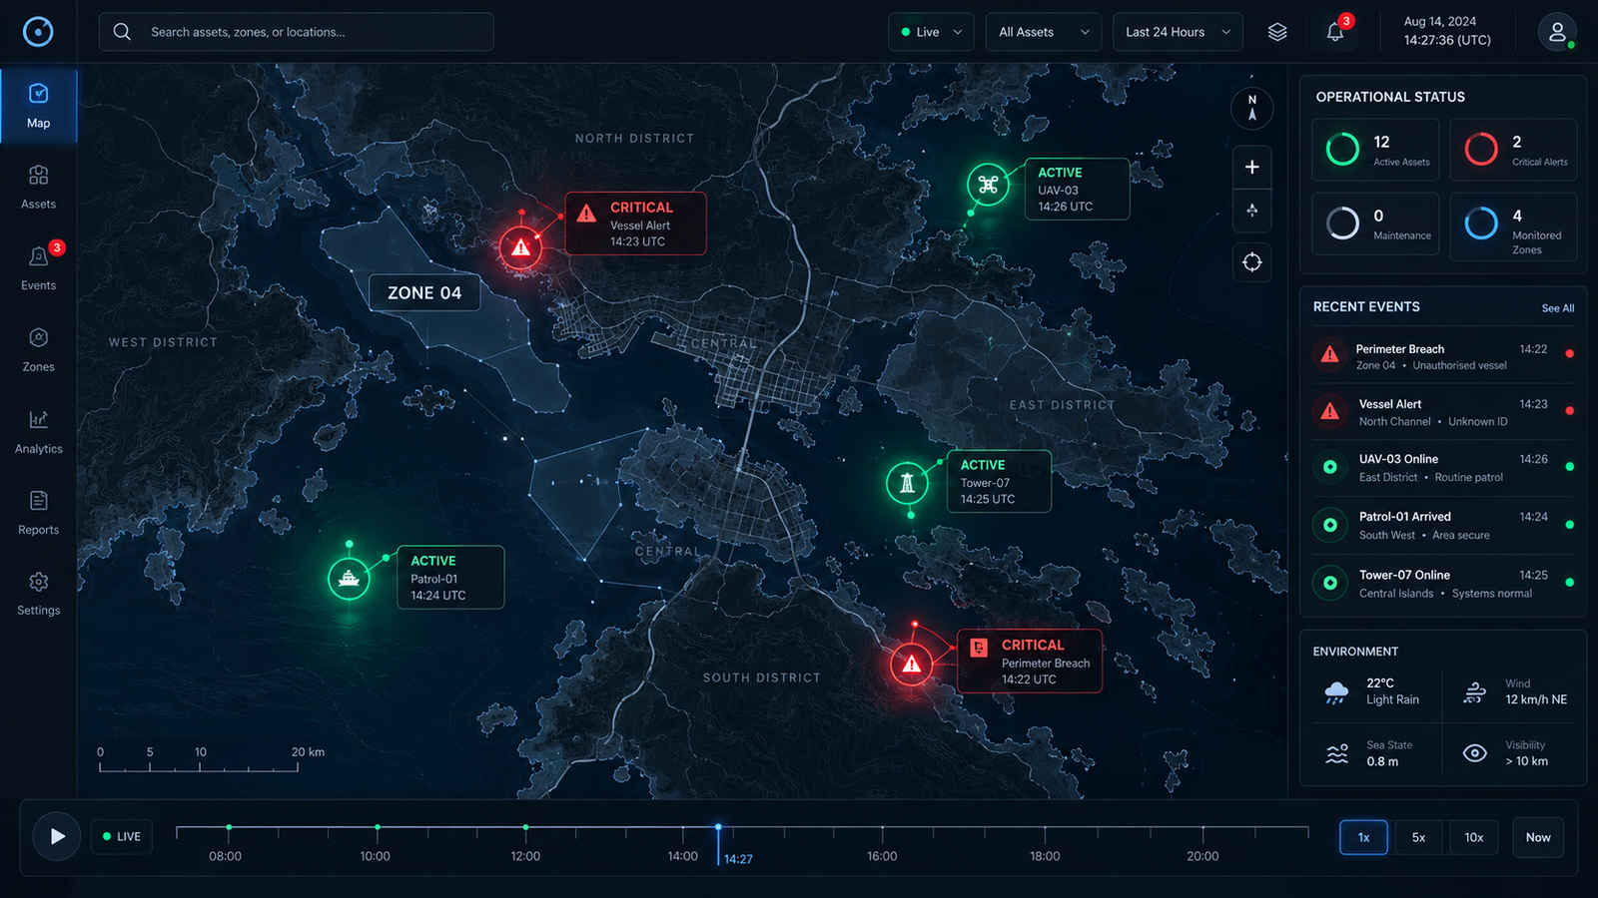Image resolution: width=1598 pixels, height=898 pixels.
Task: Open user profile avatar
Action: click(x=1557, y=32)
